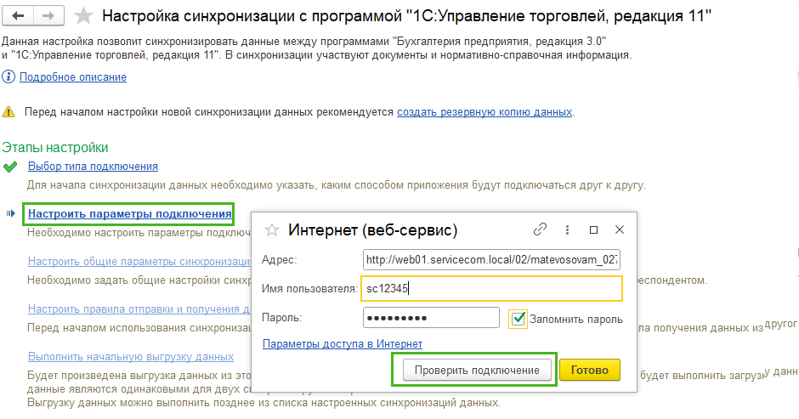Open the Подробное описание link

[x=73, y=77]
